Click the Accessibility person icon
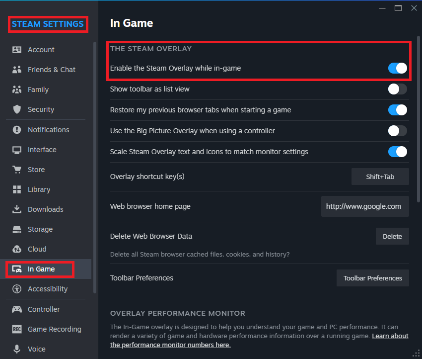422x359 pixels. click(17, 289)
